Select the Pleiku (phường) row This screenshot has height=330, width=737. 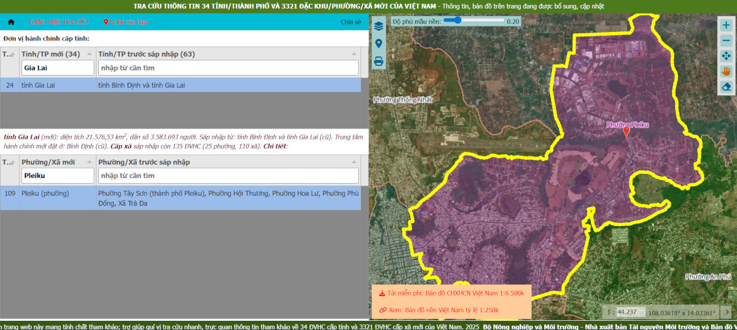(x=181, y=198)
